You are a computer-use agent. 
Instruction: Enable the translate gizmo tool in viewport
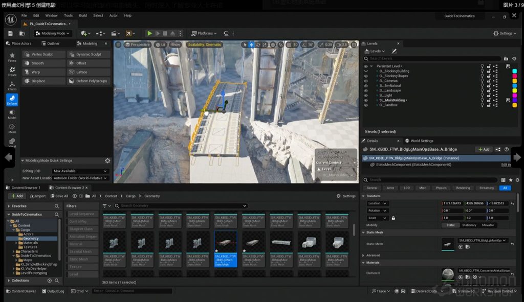(x=251, y=44)
